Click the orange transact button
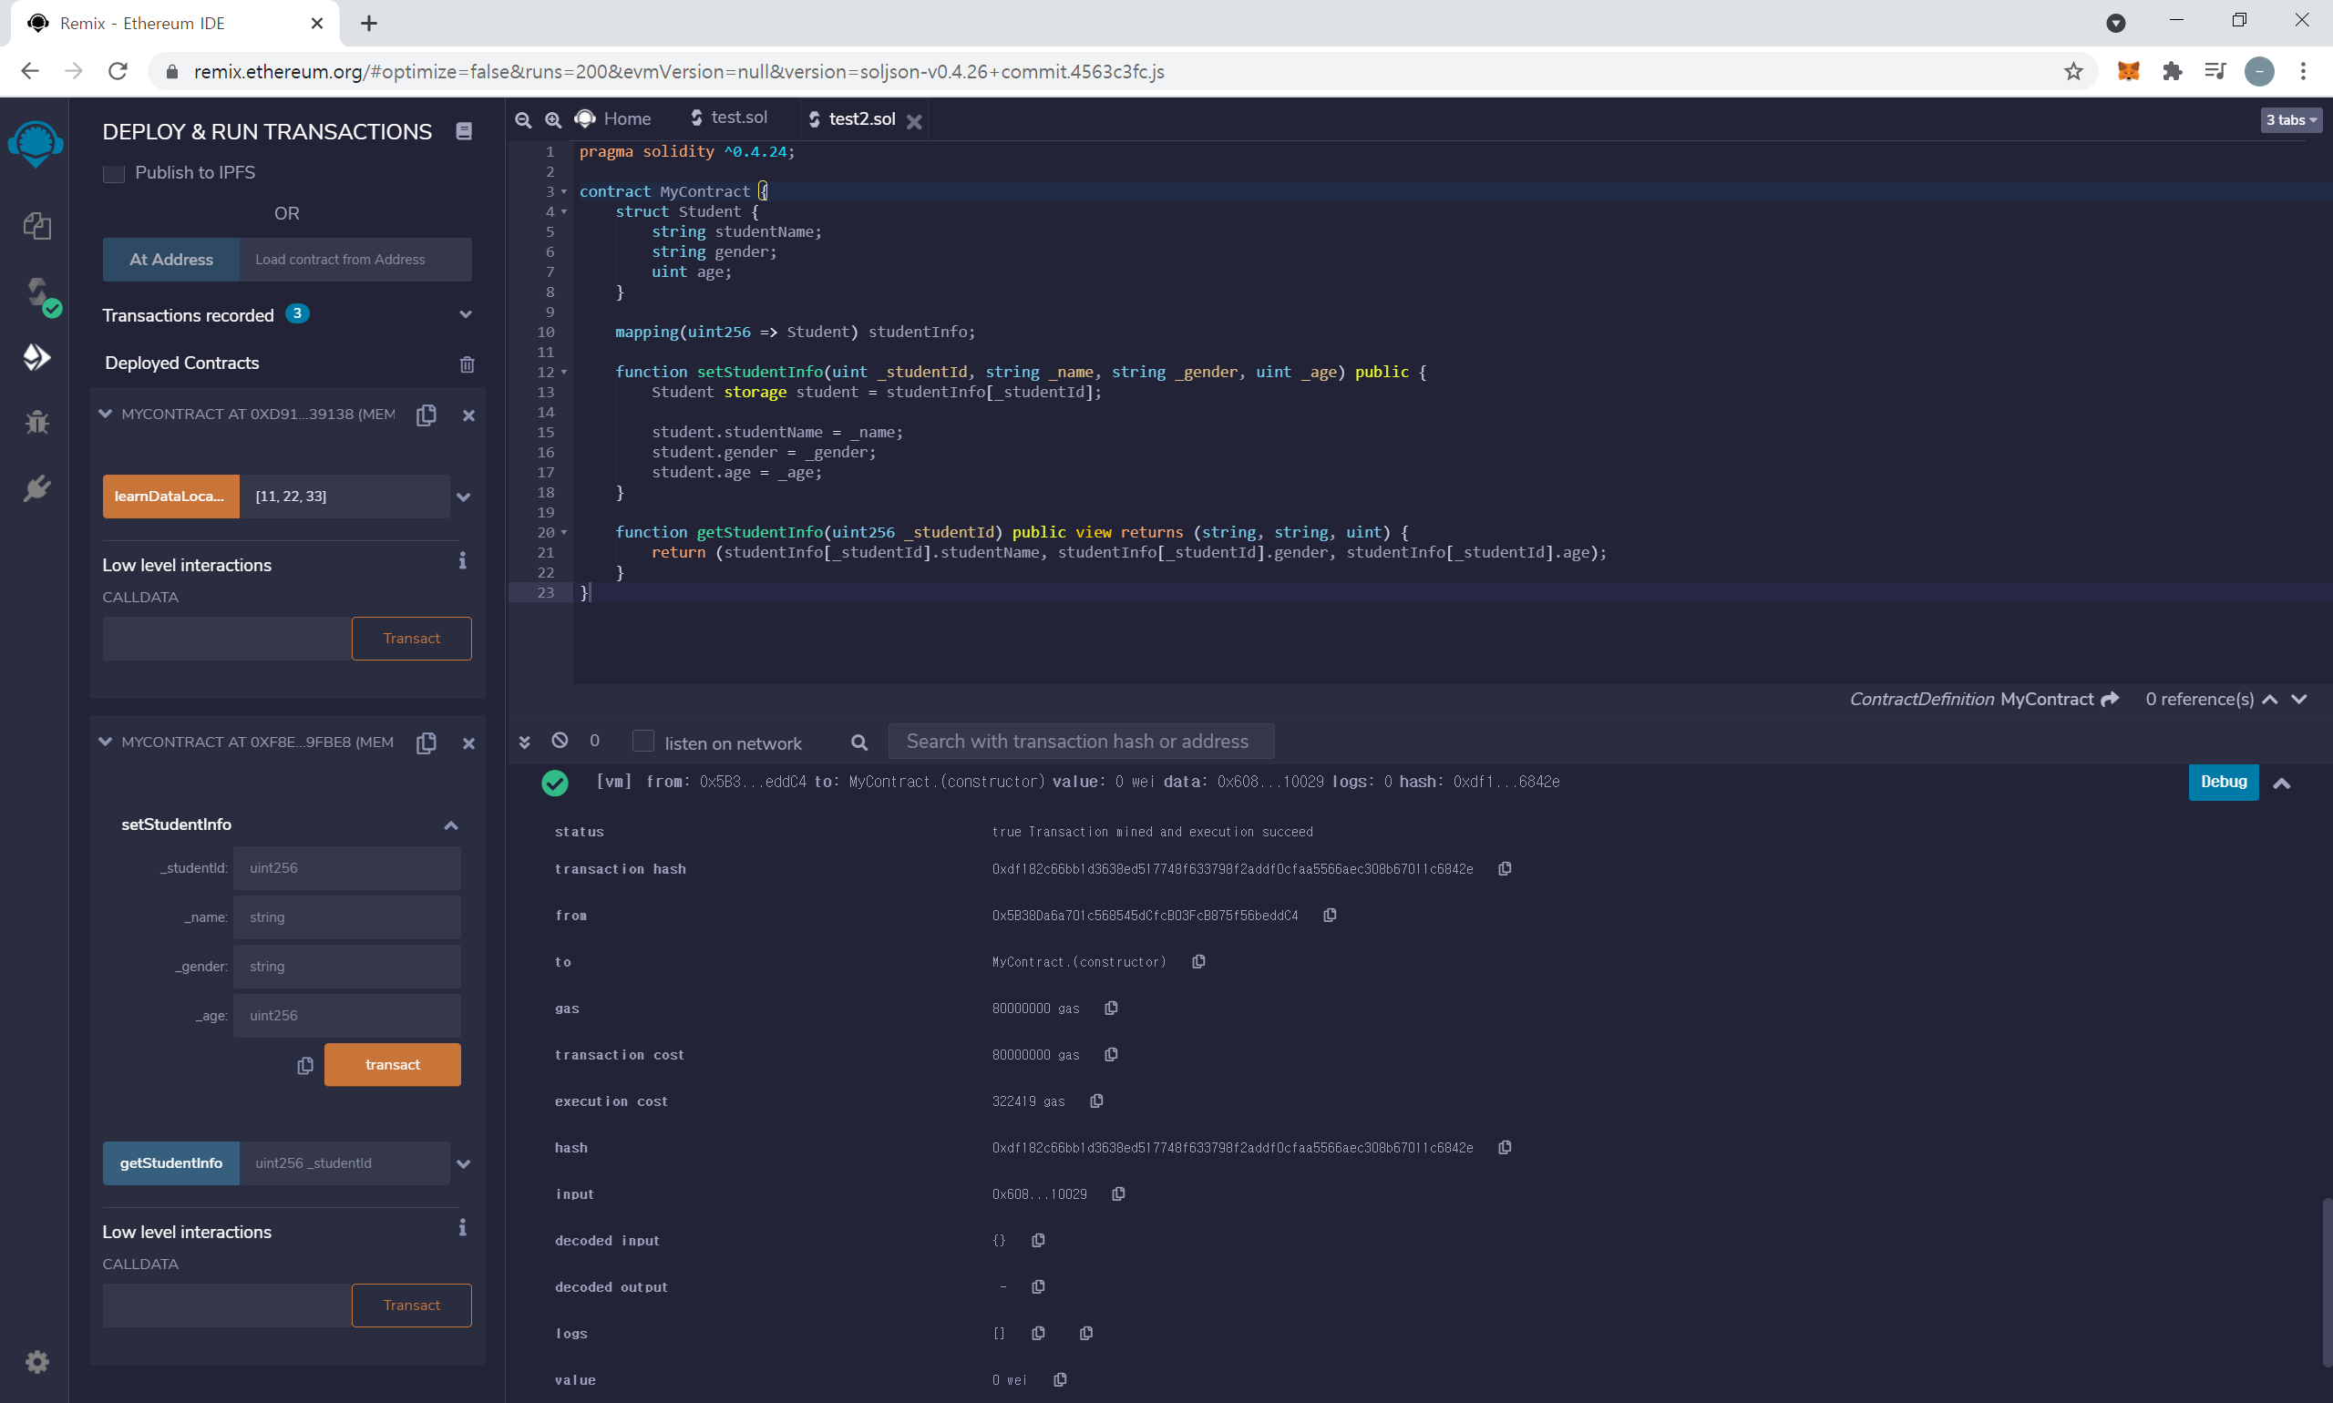This screenshot has width=2333, height=1403. pos(393,1064)
